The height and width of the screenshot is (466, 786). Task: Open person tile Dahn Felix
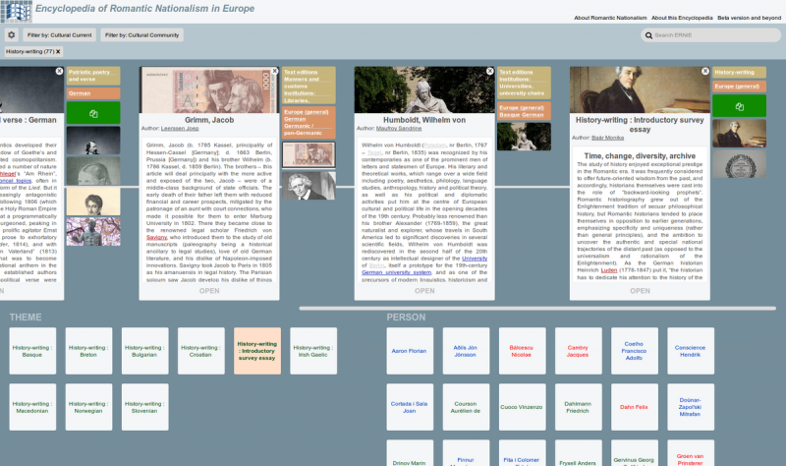[x=634, y=407]
